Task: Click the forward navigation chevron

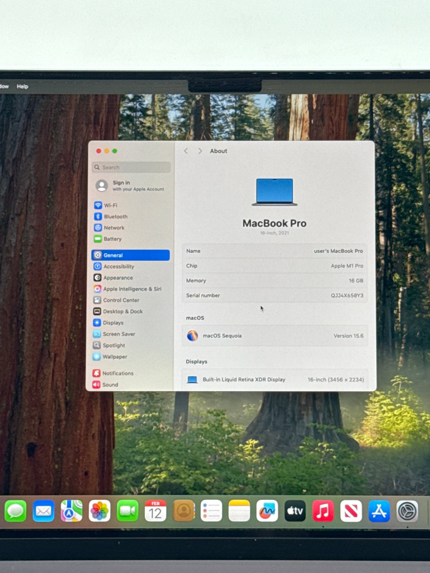Action: pos(200,151)
